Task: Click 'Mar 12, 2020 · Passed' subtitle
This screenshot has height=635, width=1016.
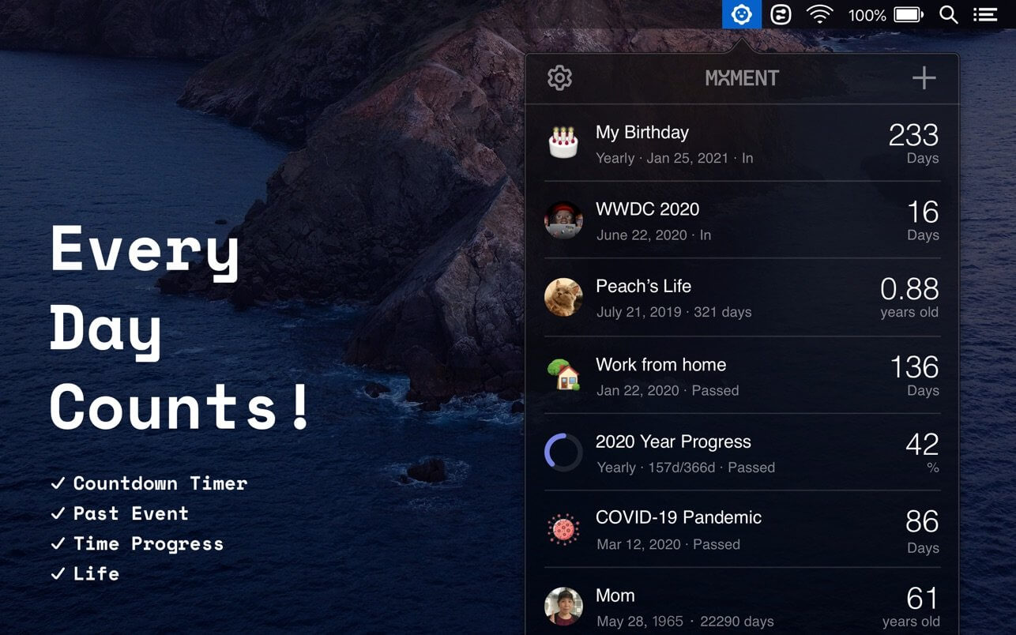Action: (x=668, y=544)
